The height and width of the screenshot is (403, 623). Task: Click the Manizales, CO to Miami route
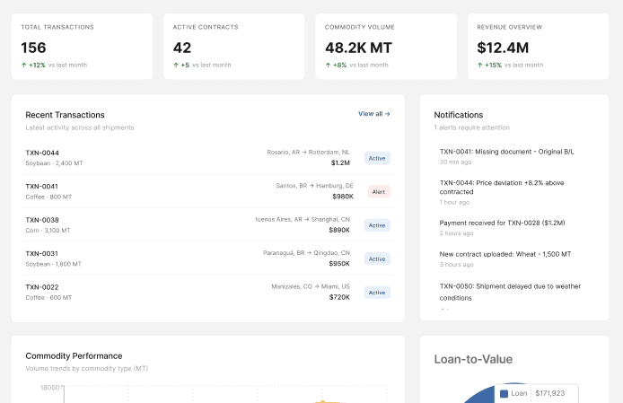(x=311, y=286)
